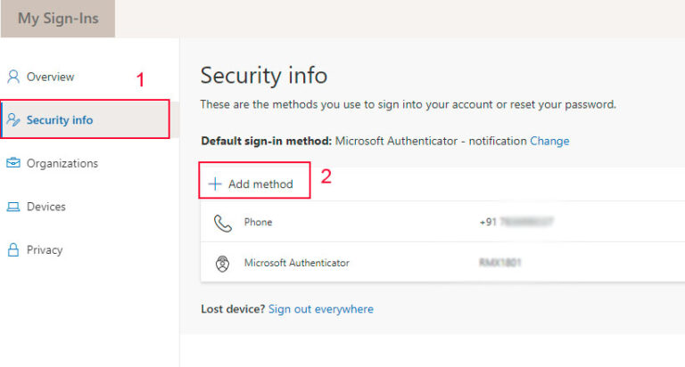Select the Microsoft Authenticator row label
This screenshot has height=367, width=685.
pos(297,264)
